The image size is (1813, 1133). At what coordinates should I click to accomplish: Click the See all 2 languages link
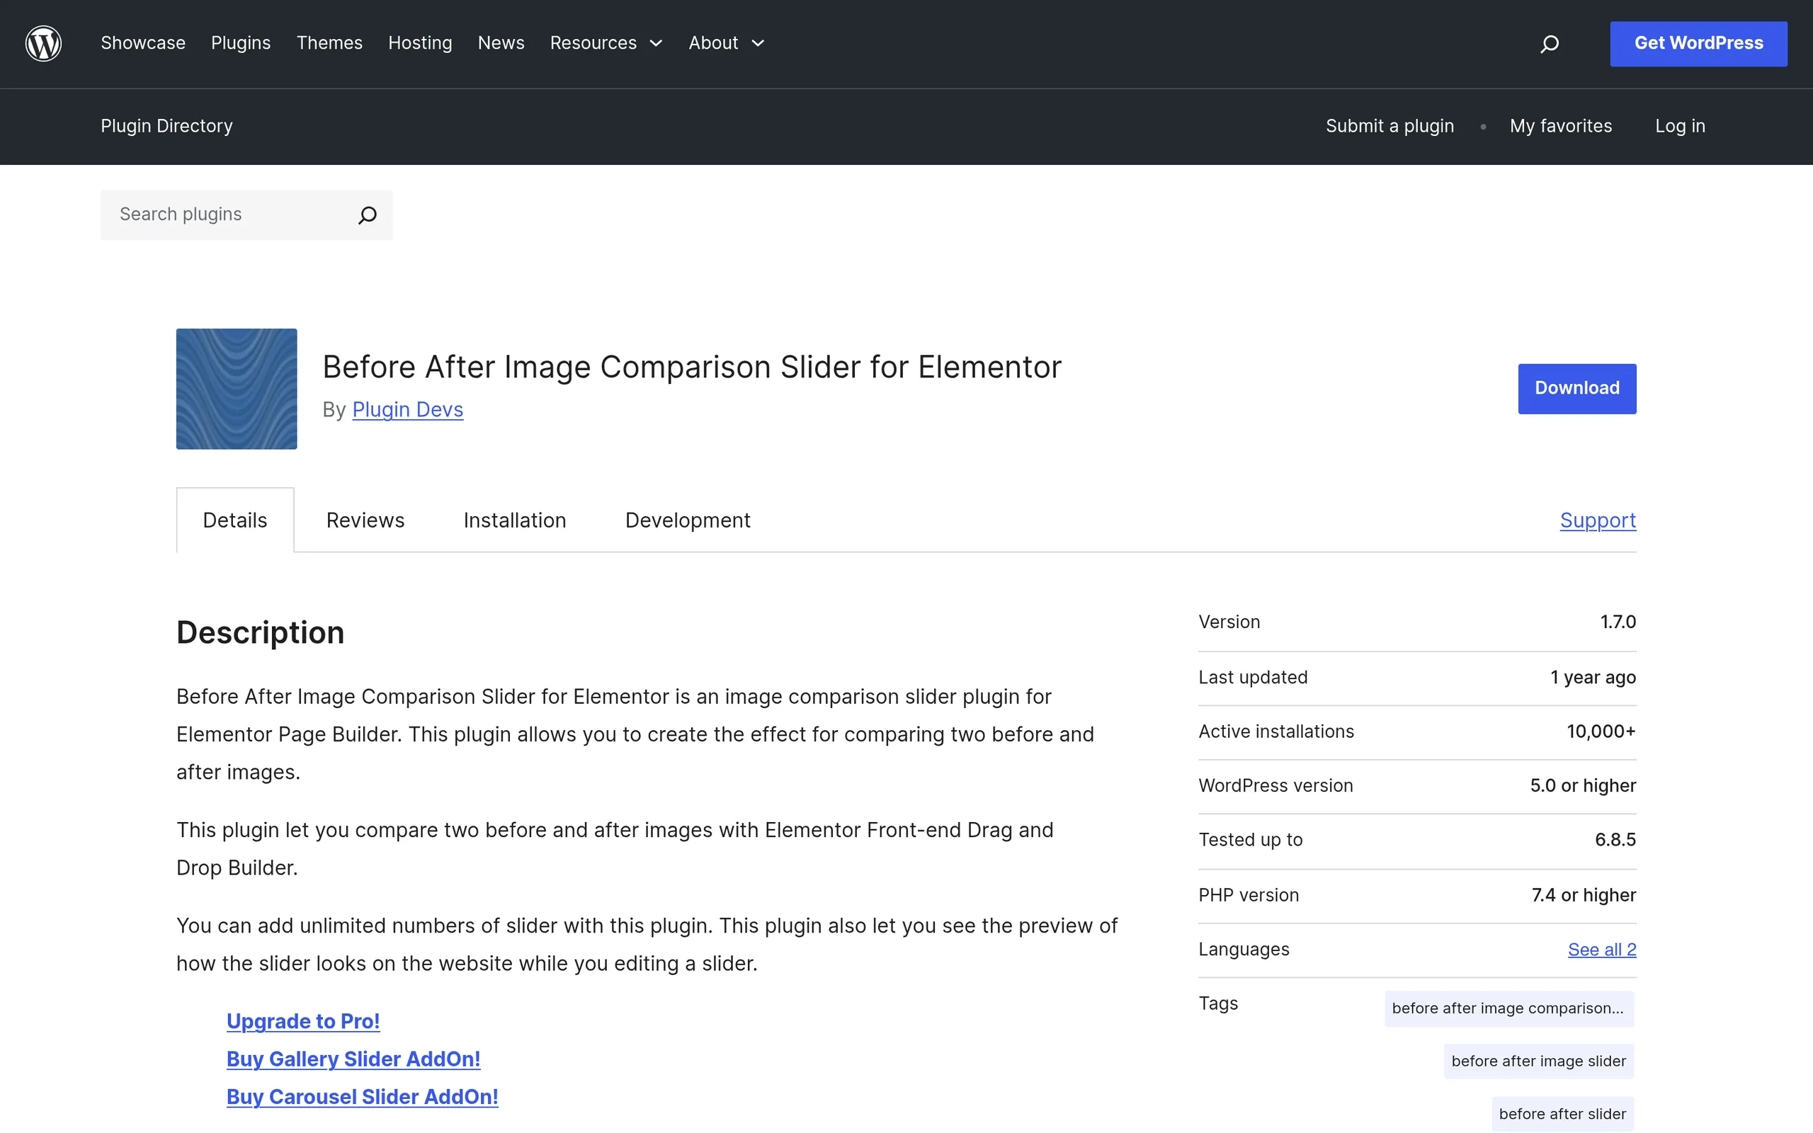tap(1602, 950)
